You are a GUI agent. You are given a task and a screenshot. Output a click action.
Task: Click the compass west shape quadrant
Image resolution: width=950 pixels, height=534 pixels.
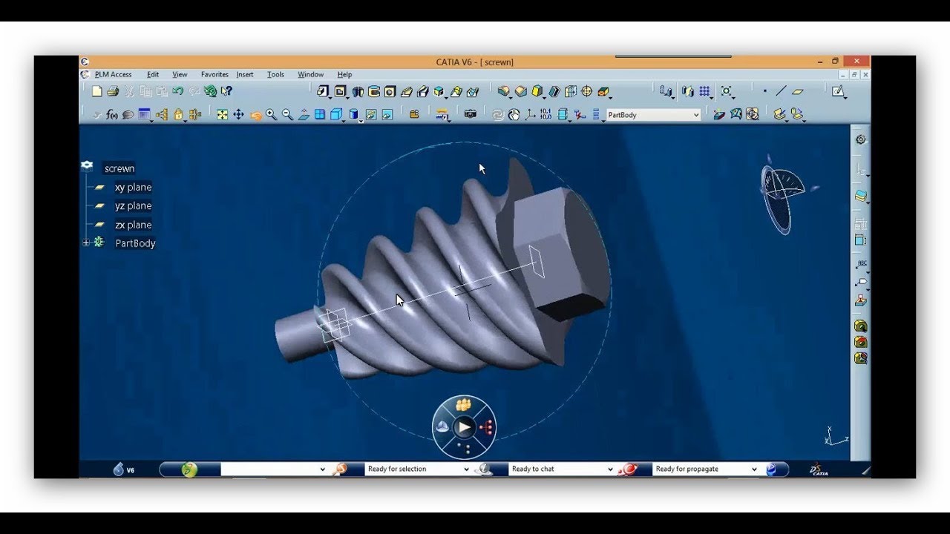coord(442,426)
